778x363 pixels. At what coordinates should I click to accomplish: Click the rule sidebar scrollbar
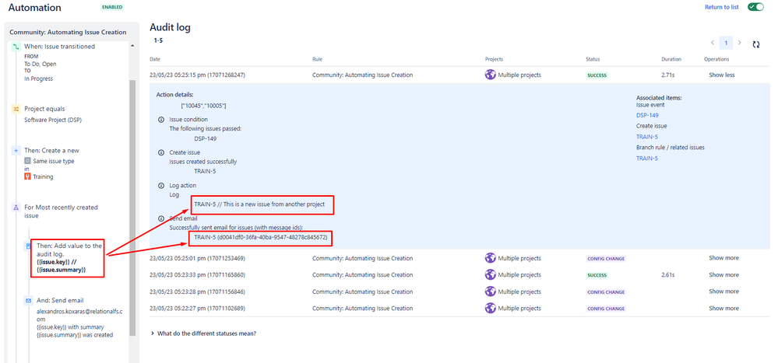(132, 208)
